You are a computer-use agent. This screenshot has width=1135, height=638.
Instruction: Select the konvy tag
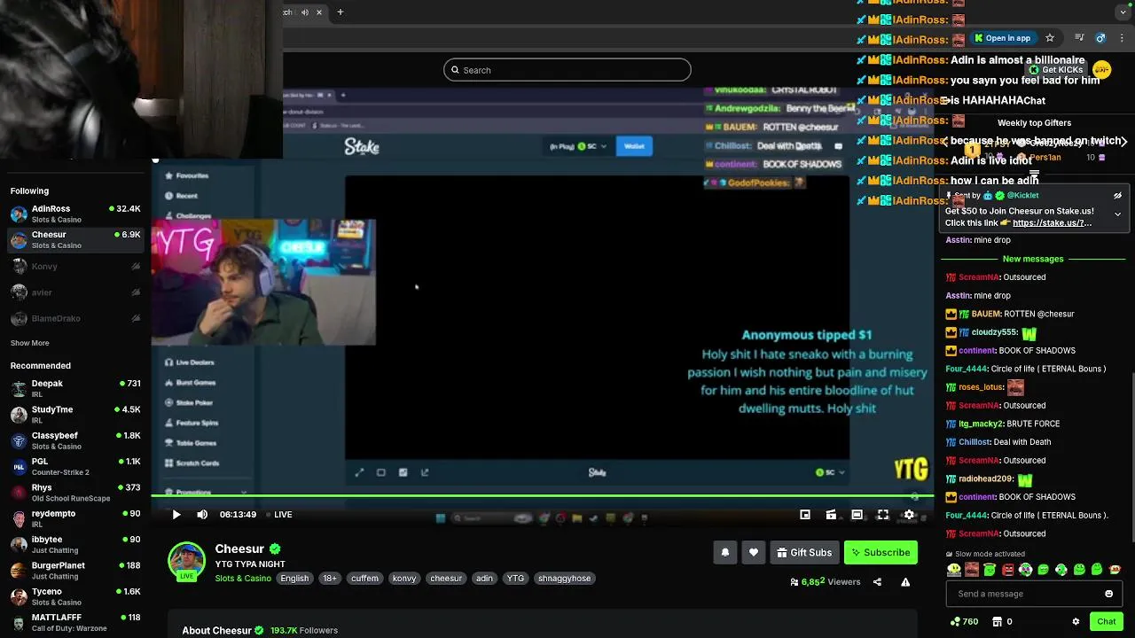[404, 579]
